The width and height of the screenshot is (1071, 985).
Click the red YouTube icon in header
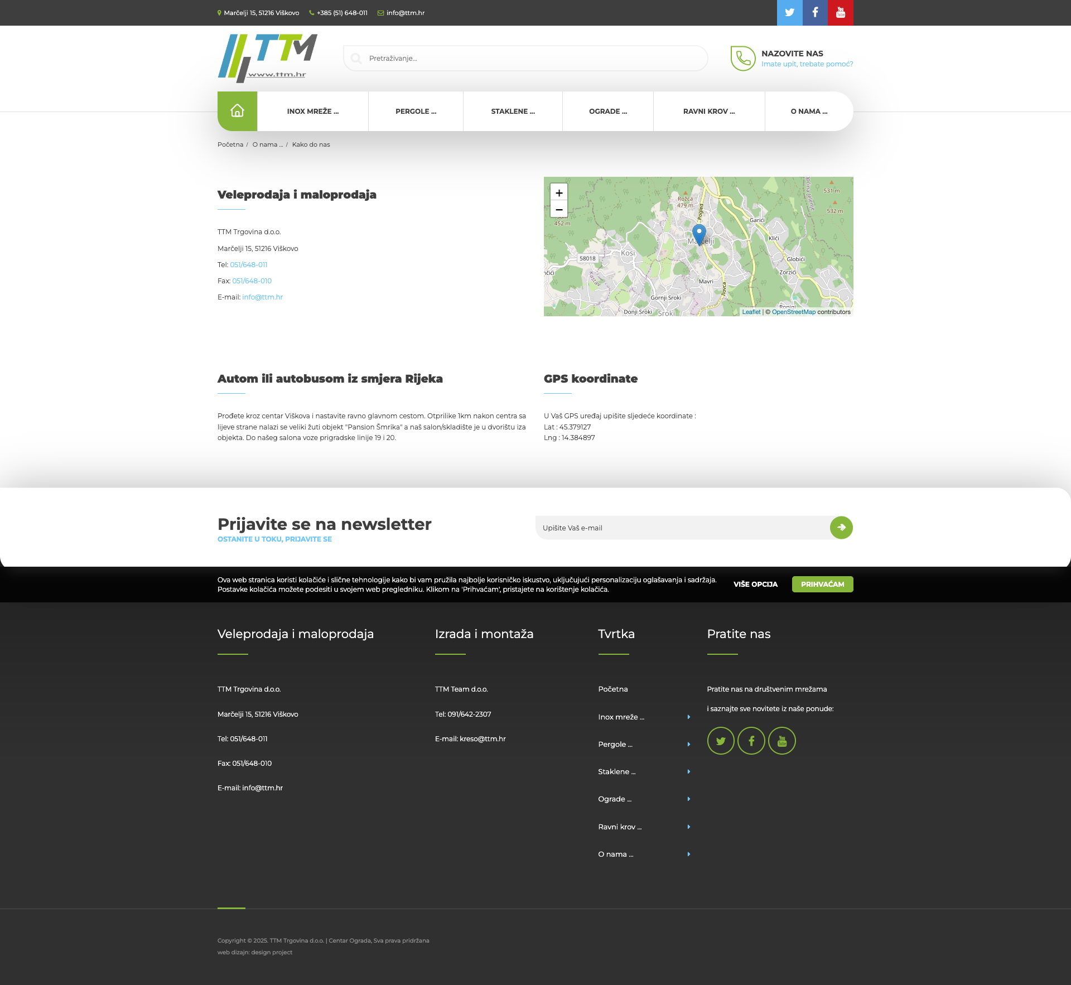point(841,12)
